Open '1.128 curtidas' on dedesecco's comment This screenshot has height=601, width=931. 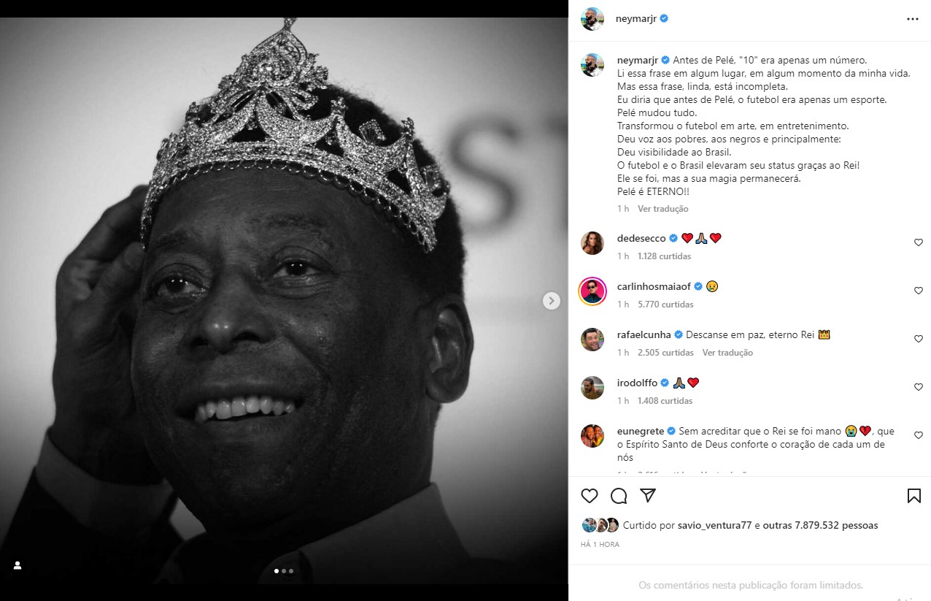tap(664, 256)
